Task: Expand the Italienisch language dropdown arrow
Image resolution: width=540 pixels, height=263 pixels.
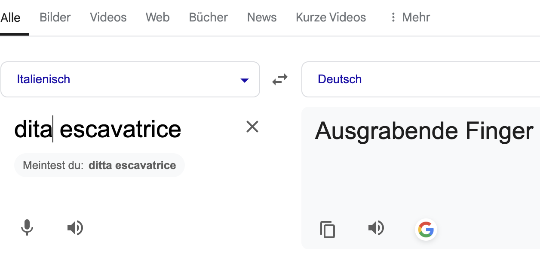Action: (245, 80)
